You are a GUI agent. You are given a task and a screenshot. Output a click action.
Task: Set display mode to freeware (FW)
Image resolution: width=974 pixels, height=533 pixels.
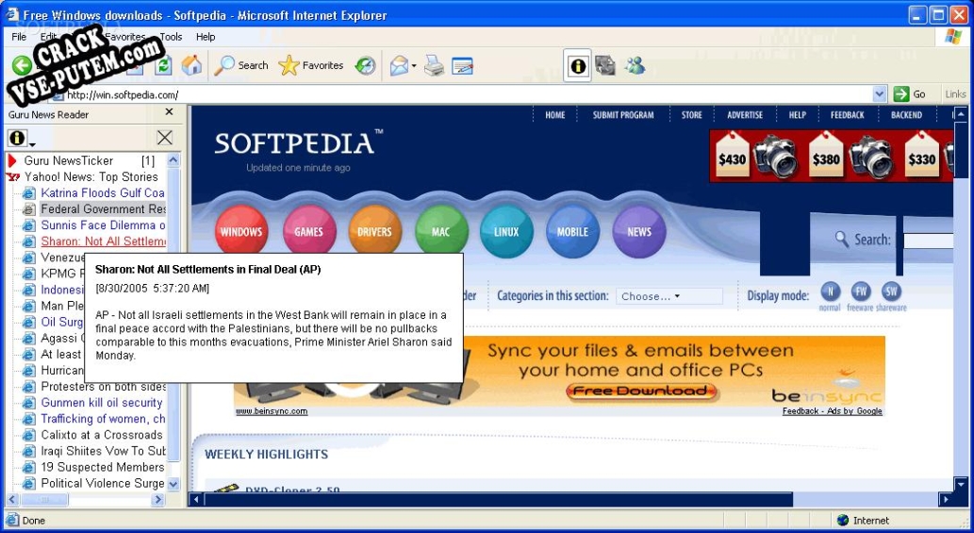[x=860, y=291]
